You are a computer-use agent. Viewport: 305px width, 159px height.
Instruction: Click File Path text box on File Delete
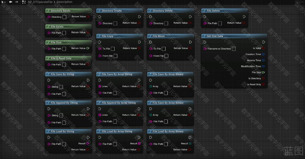(x=220, y=23)
